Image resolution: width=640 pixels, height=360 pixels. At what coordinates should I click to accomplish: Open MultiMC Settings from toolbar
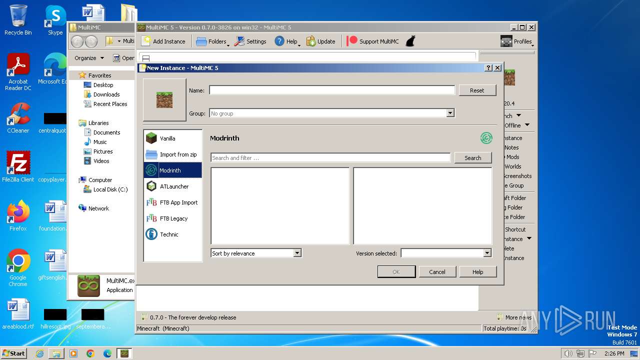[x=250, y=41]
